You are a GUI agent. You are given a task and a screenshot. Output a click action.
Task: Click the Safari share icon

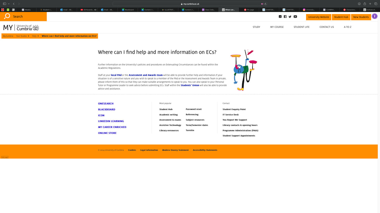pos(364,4)
